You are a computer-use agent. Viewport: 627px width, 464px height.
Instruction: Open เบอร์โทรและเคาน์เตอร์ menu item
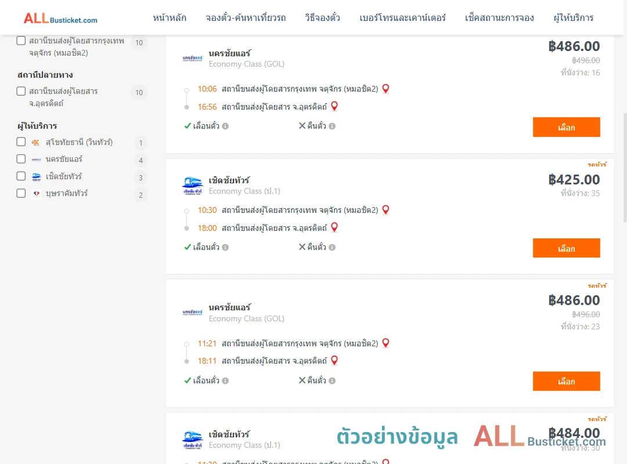(402, 18)
